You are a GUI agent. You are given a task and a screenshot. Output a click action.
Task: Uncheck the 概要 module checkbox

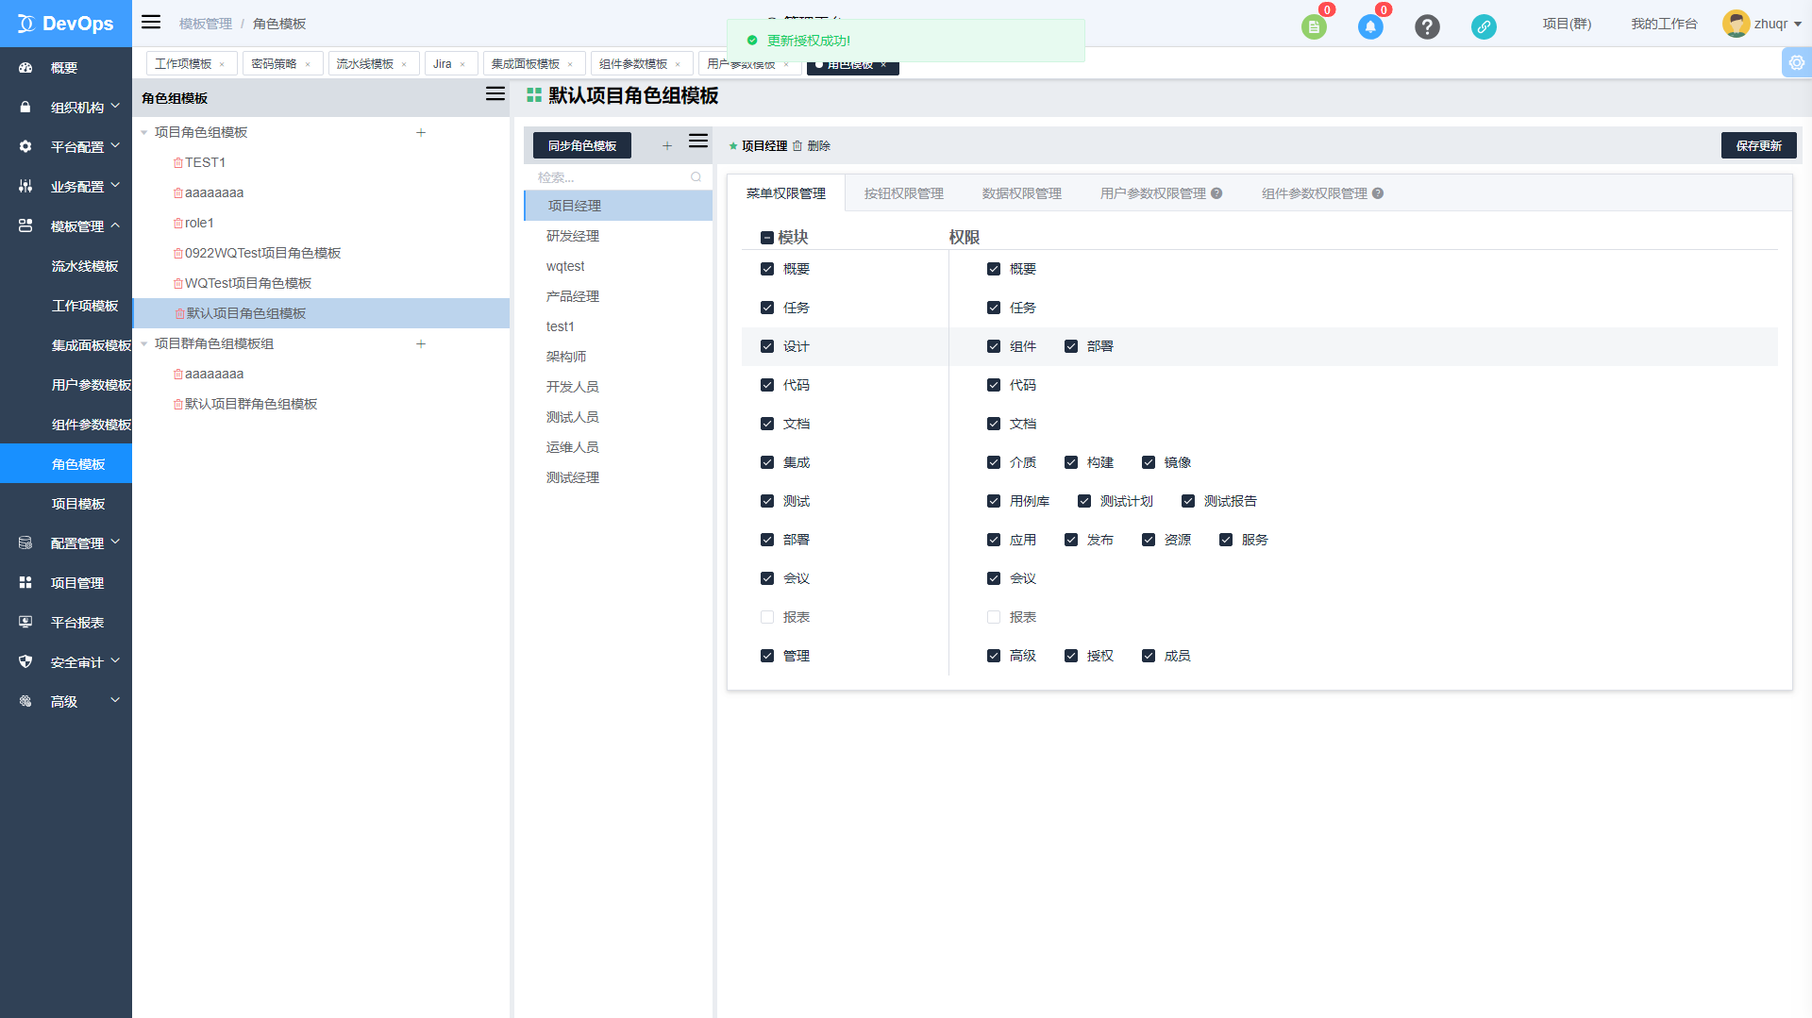coord(767,269)
